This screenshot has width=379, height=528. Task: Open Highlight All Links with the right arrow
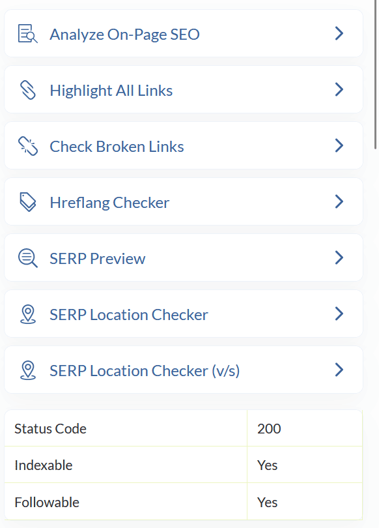(x=339, y=89)
